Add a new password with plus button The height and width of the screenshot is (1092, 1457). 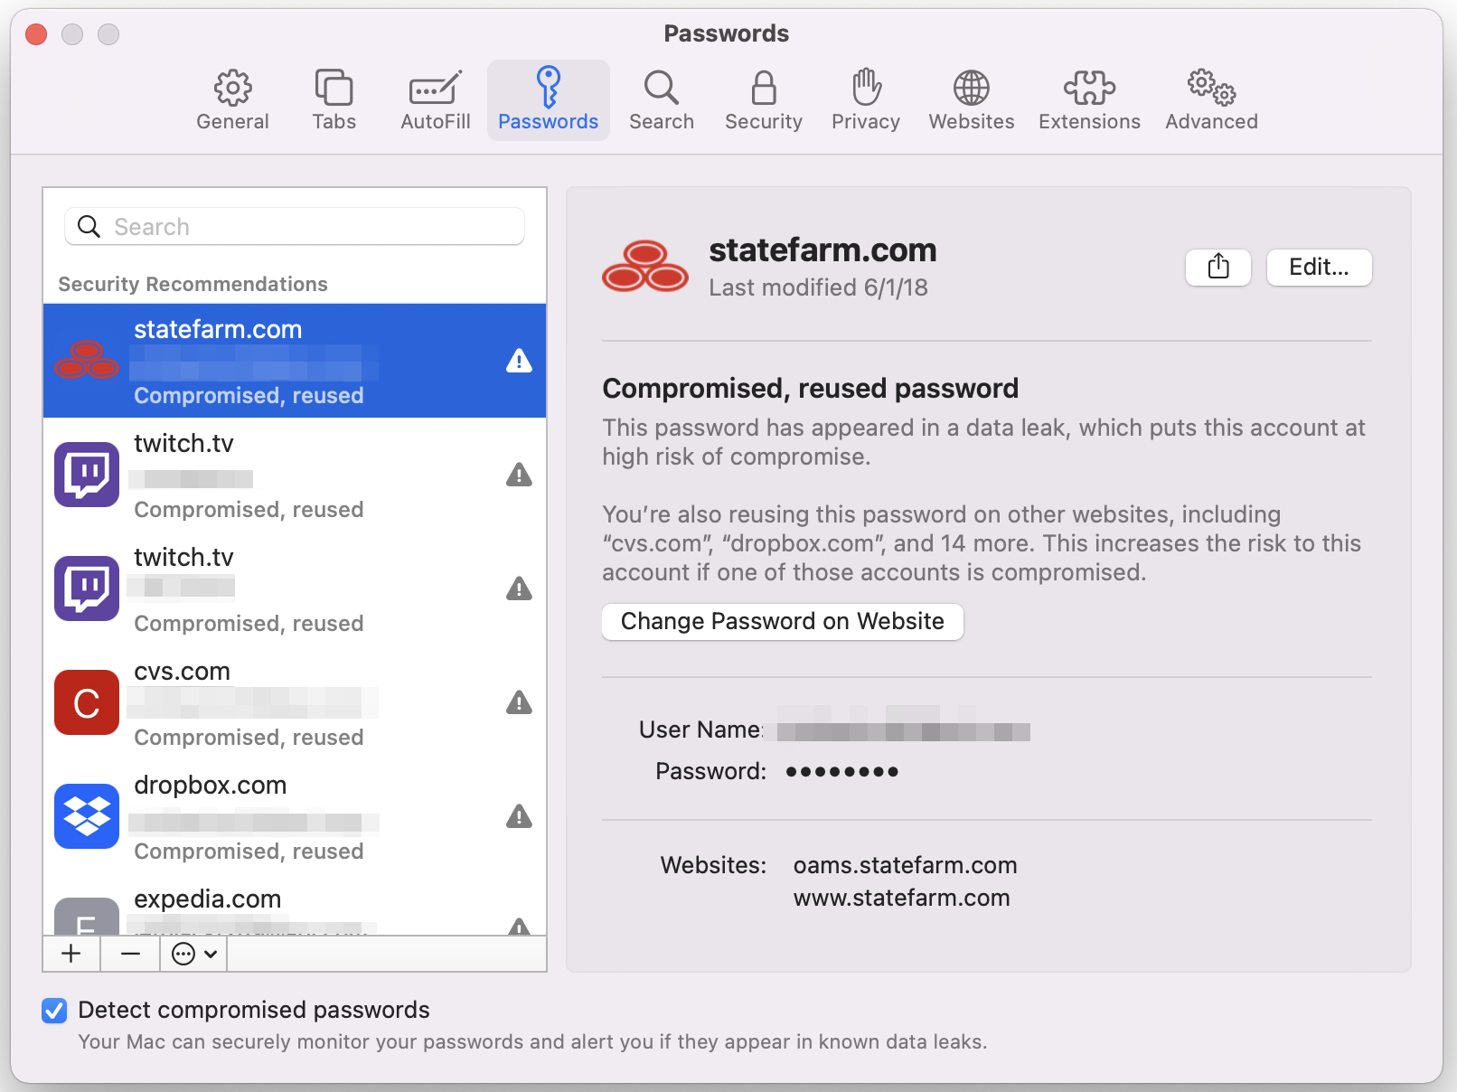(x=71, y=954)
